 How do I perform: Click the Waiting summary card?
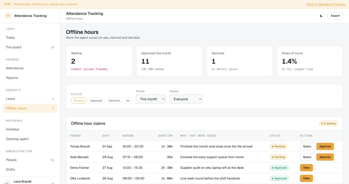pyautogui.click(x=99, y=61)
